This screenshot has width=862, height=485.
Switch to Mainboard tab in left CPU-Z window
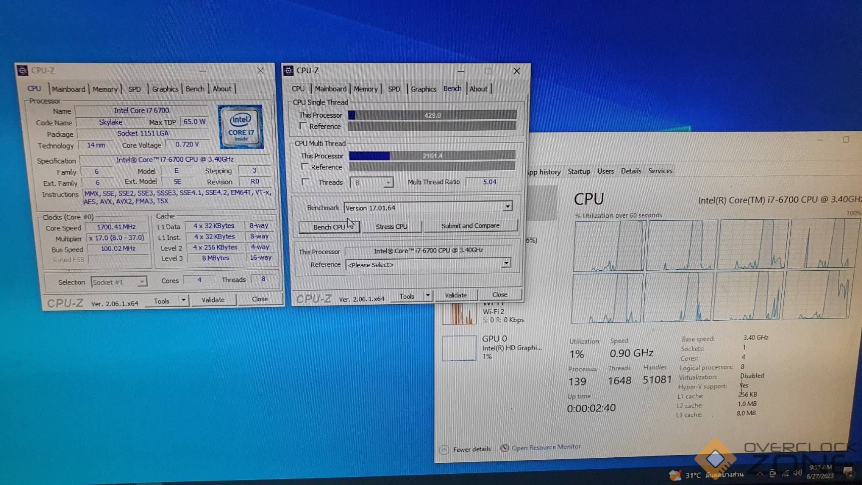(x=69, y=89)
